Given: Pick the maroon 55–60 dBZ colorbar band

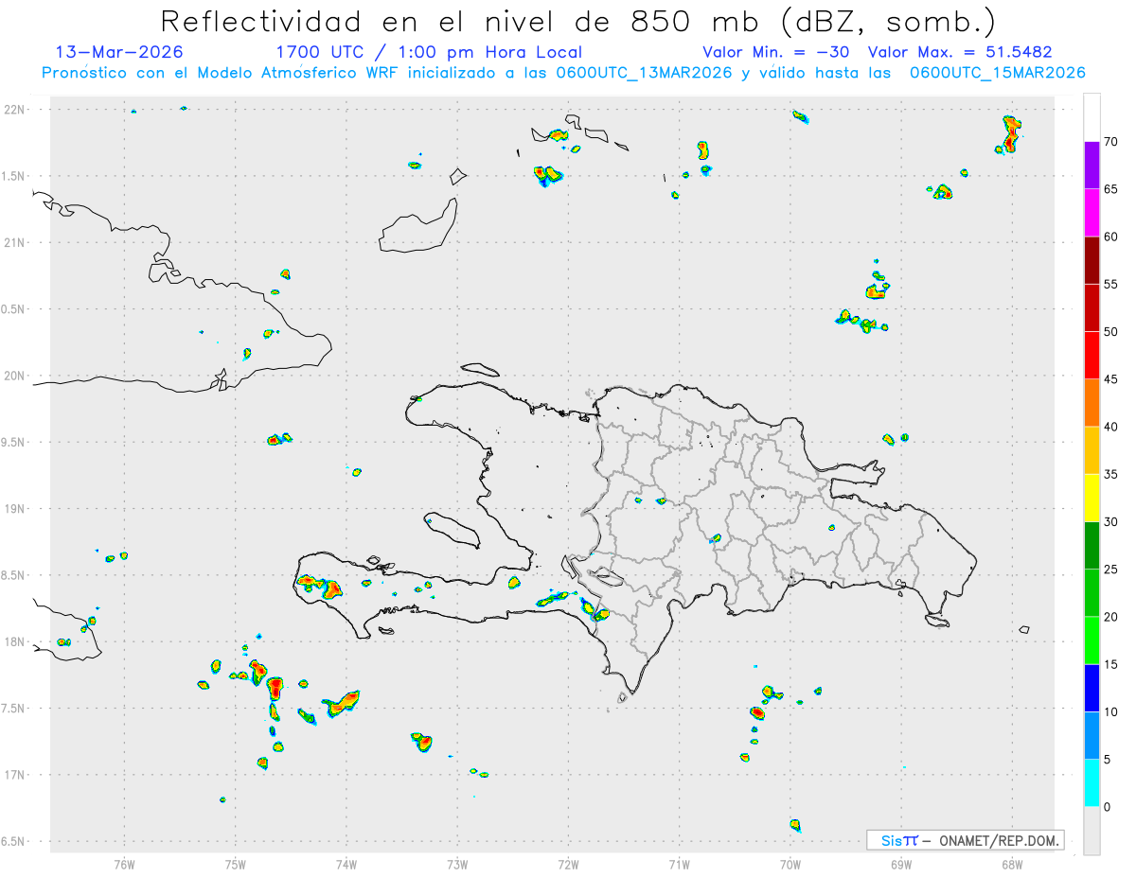Looking at the screenshot, I should pos(1092,260).
